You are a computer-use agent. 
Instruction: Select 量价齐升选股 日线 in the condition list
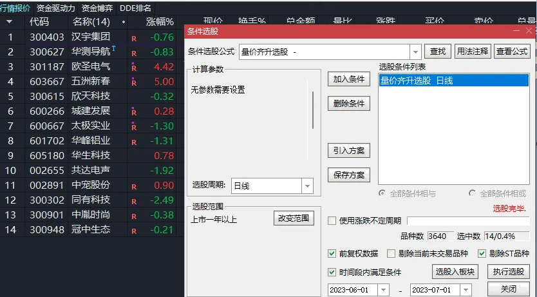454,81
